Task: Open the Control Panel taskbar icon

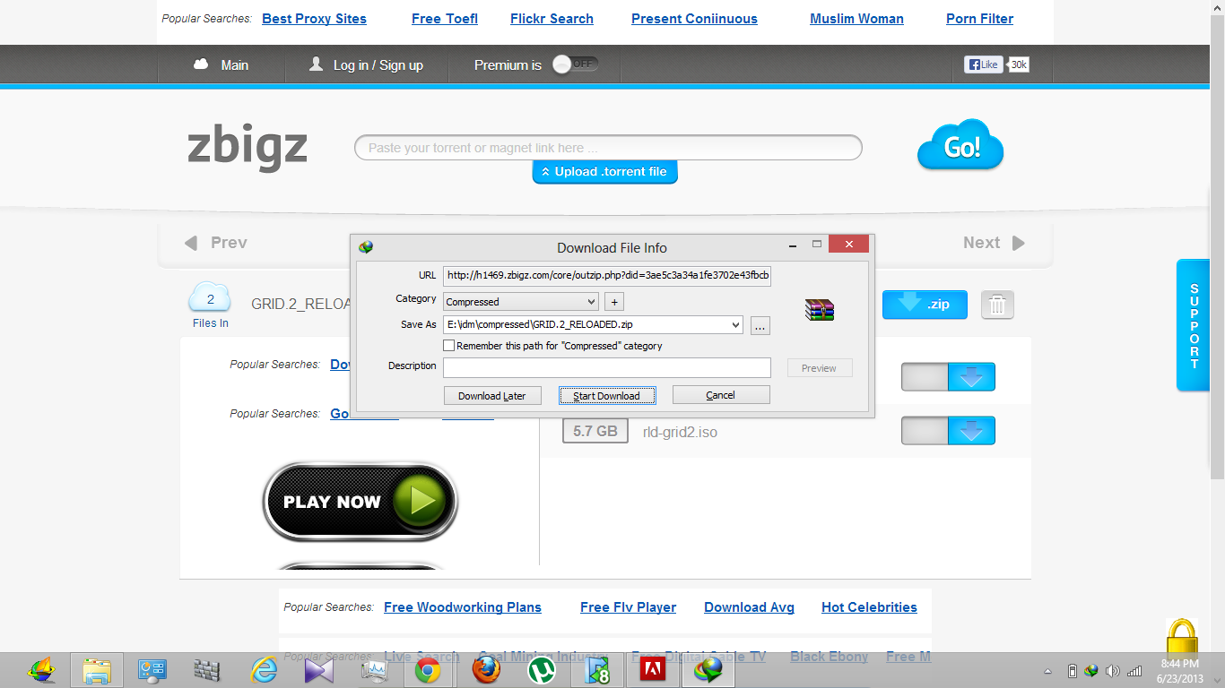Action: coord(152,670)
